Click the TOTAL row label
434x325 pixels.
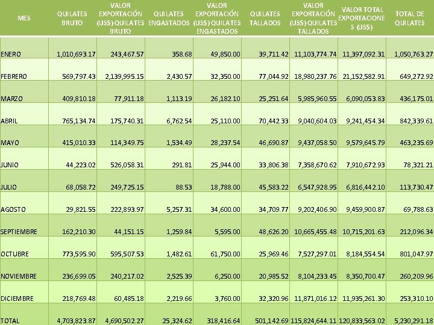click(10, 321)
